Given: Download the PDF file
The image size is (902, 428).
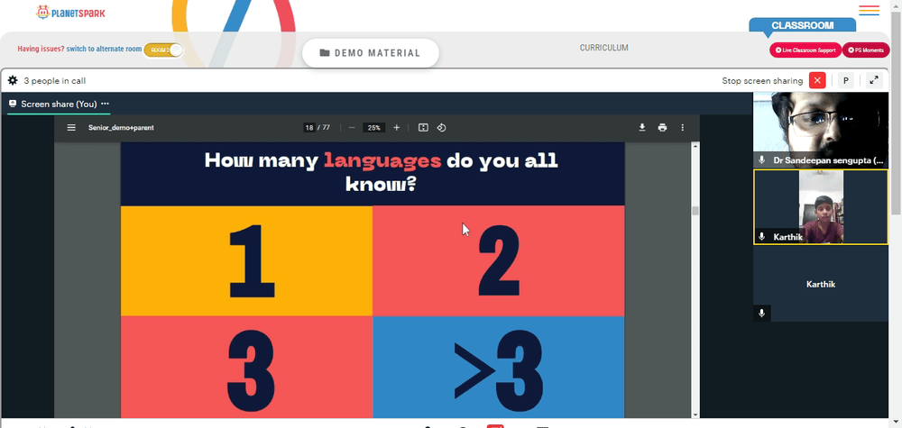Looking at the screenshot, I should [642, 128].
